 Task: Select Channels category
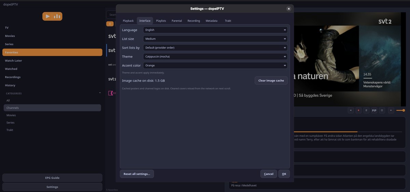click(52, 108)
